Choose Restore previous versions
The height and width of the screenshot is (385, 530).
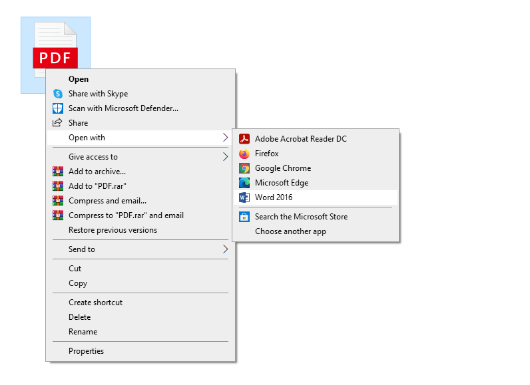coord(140,230)
